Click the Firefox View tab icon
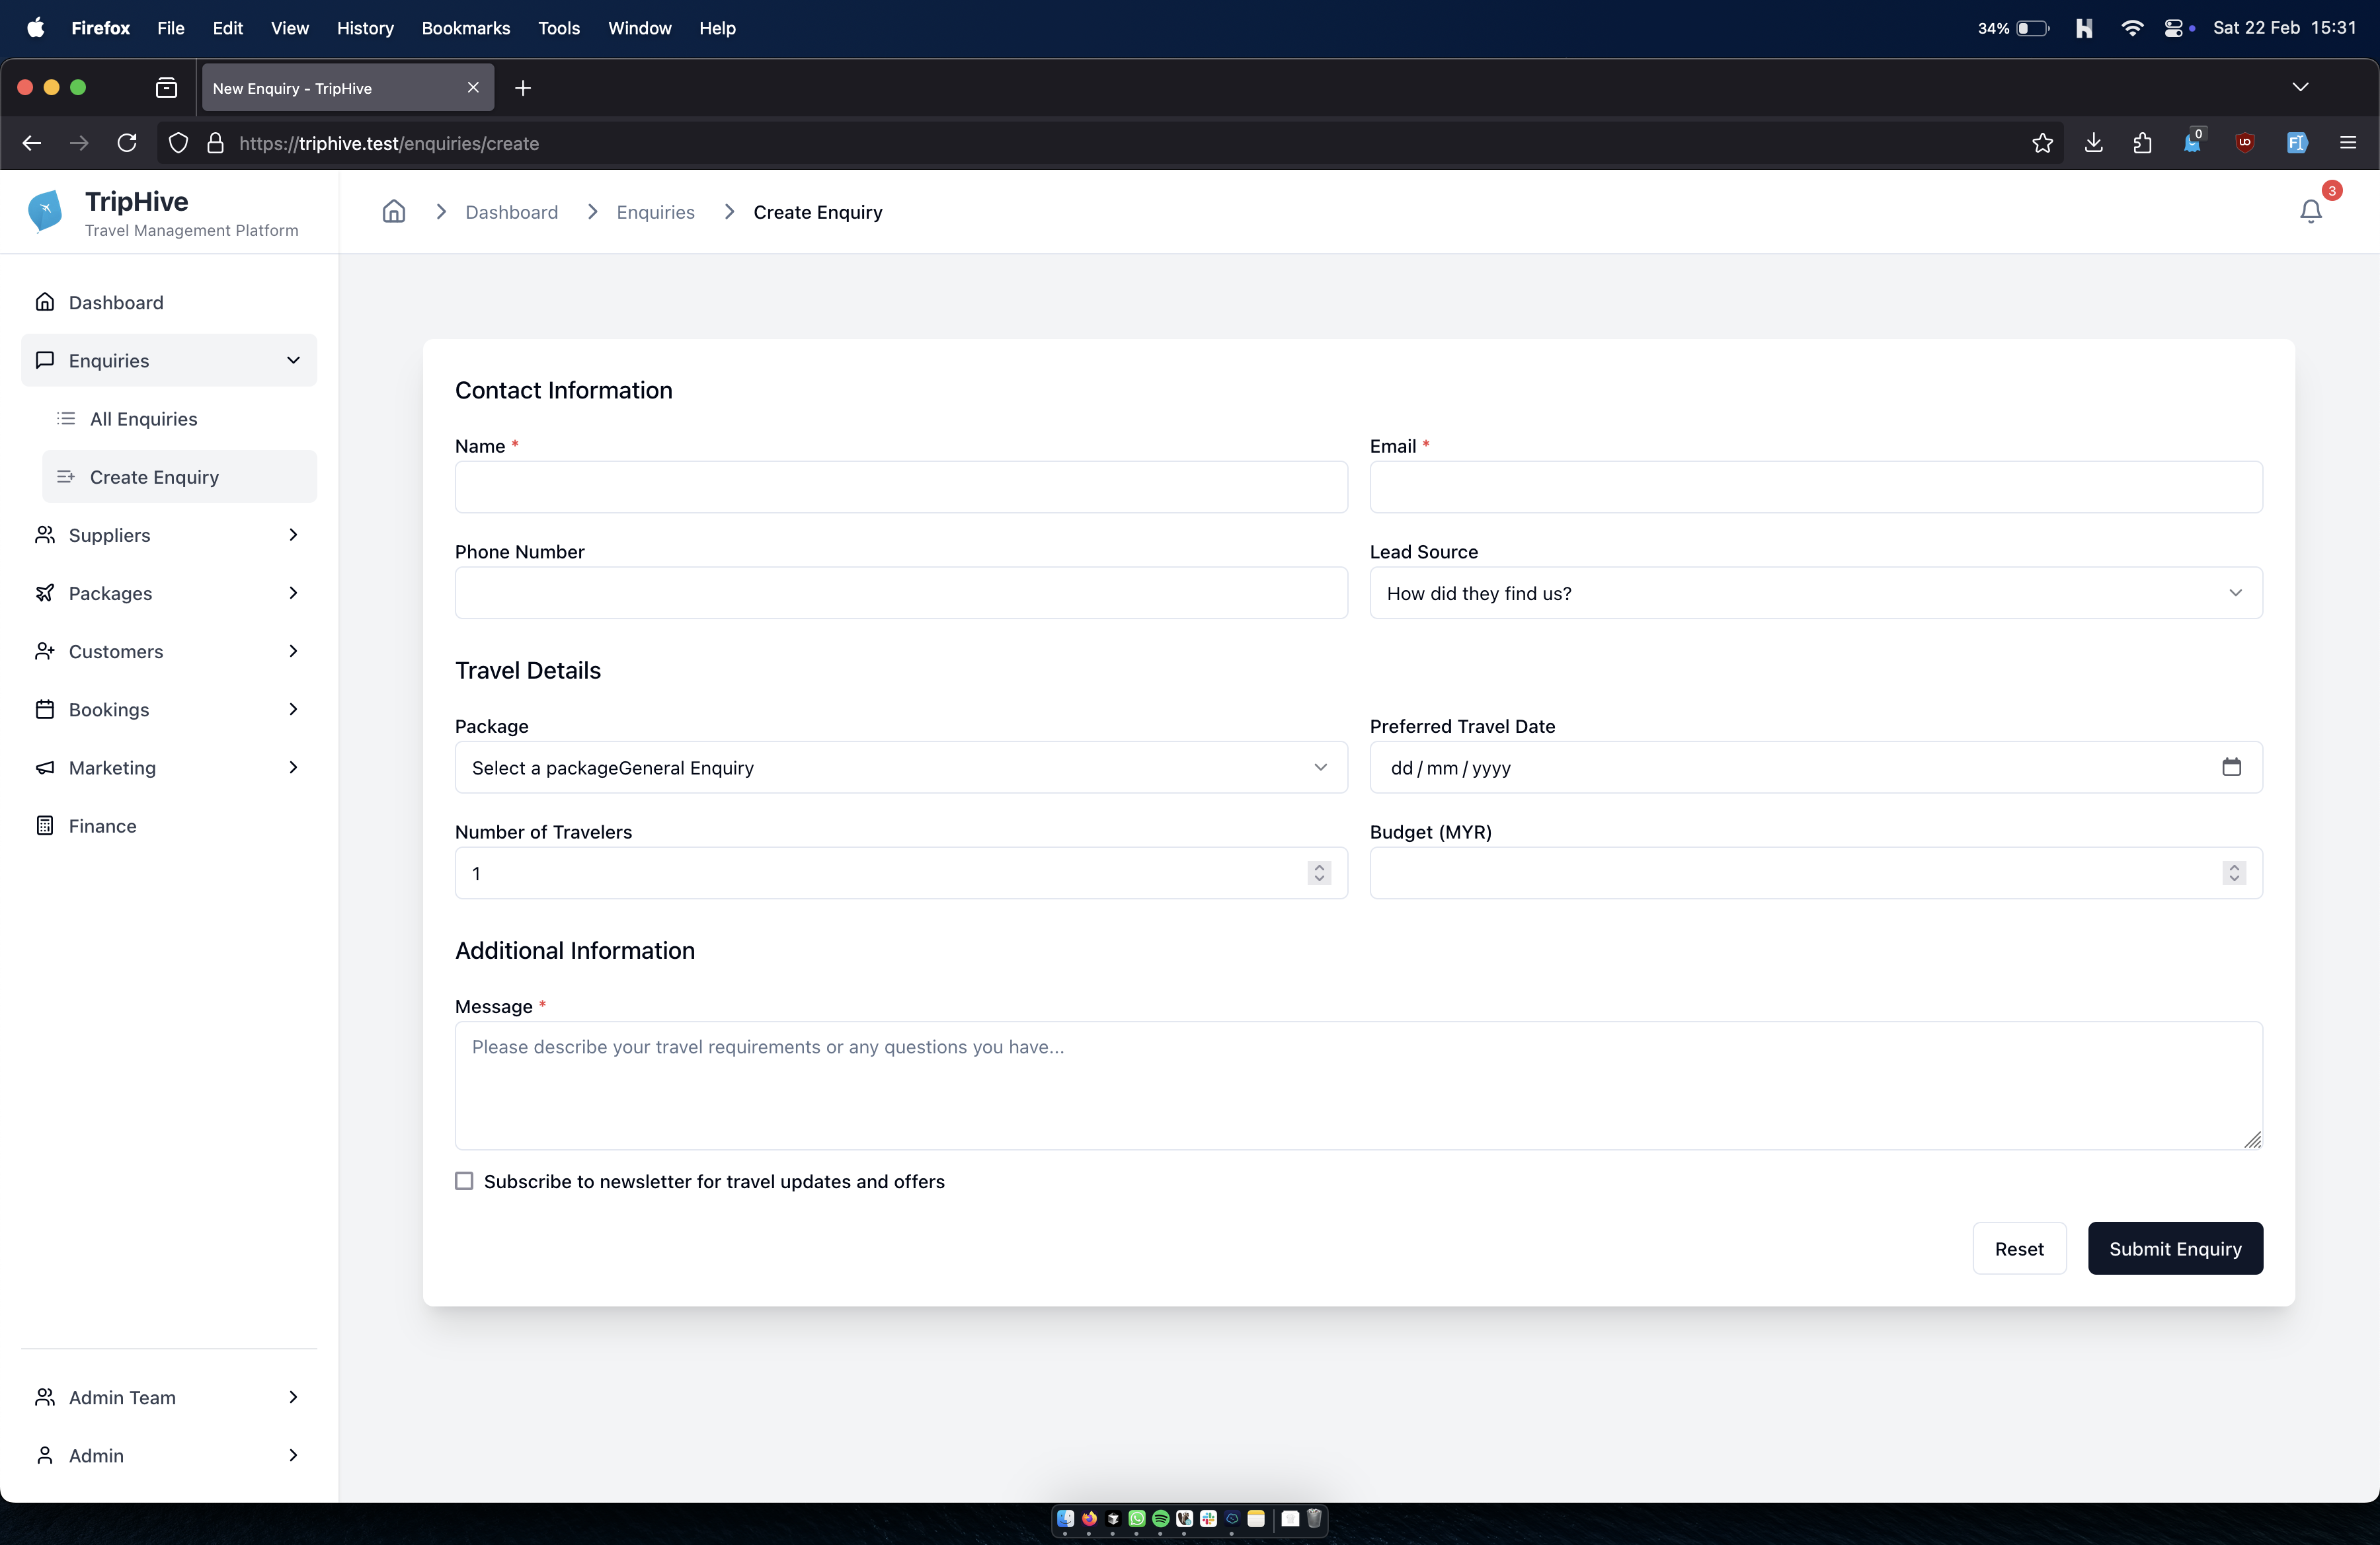The height and width of the screenshot is (1545, 2380). pos(167,88)
